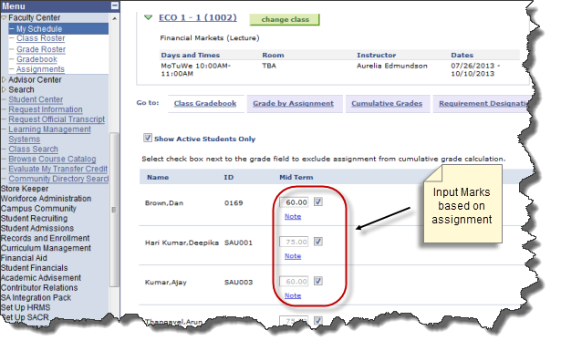Open Request Information link
This screenshot has width=561, height=351.
(x=46, y=109)
